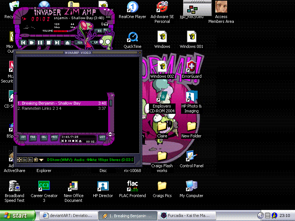Click the playlist vertical scrollbar handle
295x221 pixels.
tap(111, 103)
